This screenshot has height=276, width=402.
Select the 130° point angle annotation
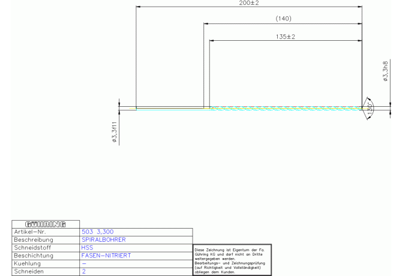pyautogui.click(x=370, y=109)
